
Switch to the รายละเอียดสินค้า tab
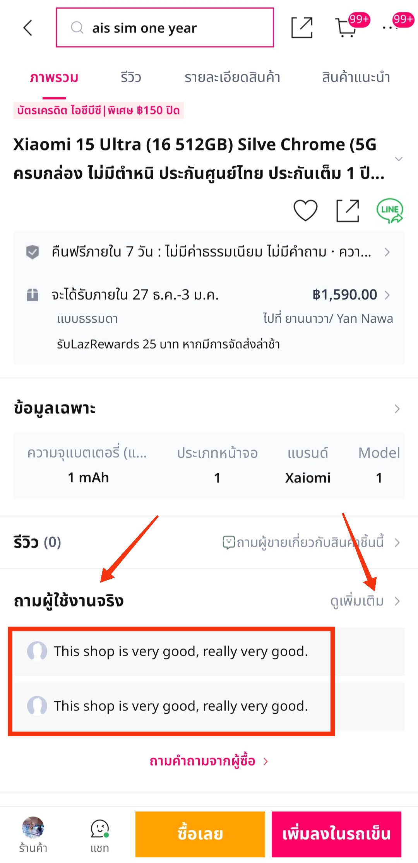(x=232, y=78)
